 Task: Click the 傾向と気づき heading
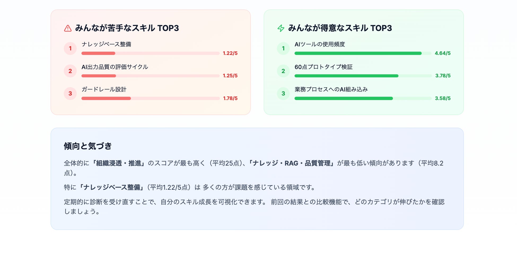click(88, 146)
